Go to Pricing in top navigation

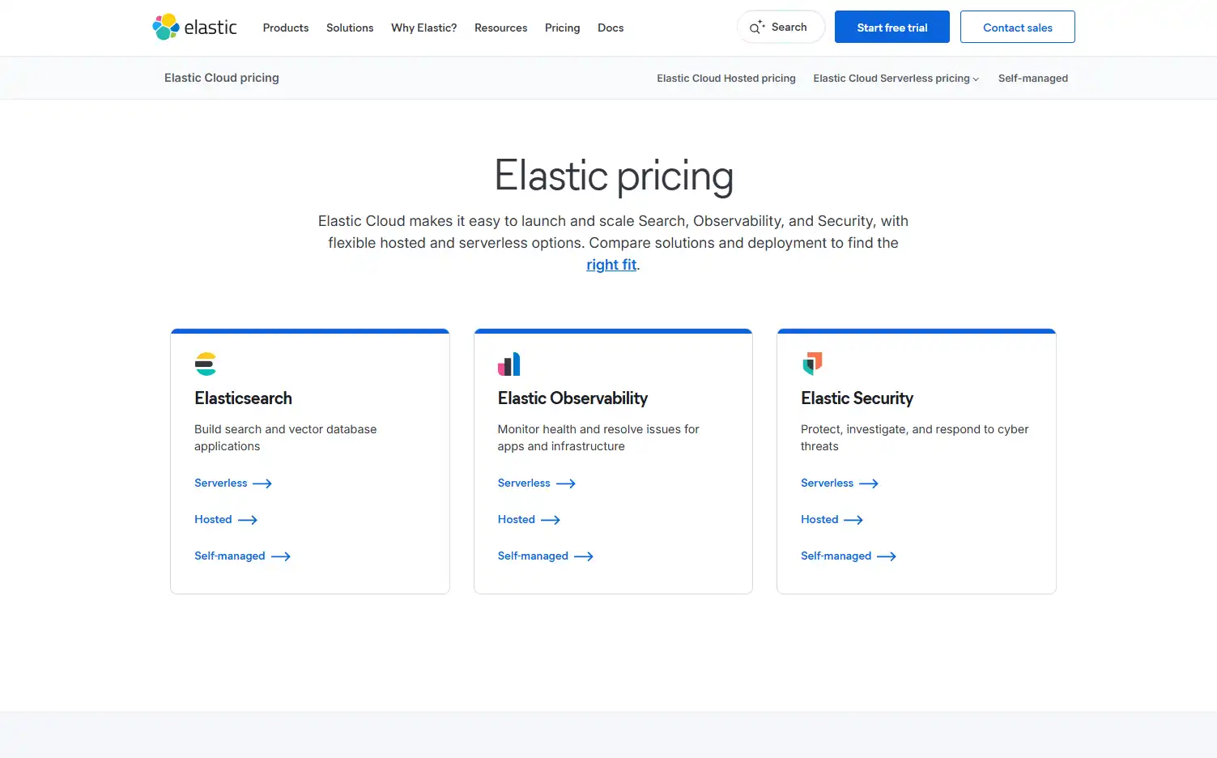pyautogui.click(x=562, y=28)
